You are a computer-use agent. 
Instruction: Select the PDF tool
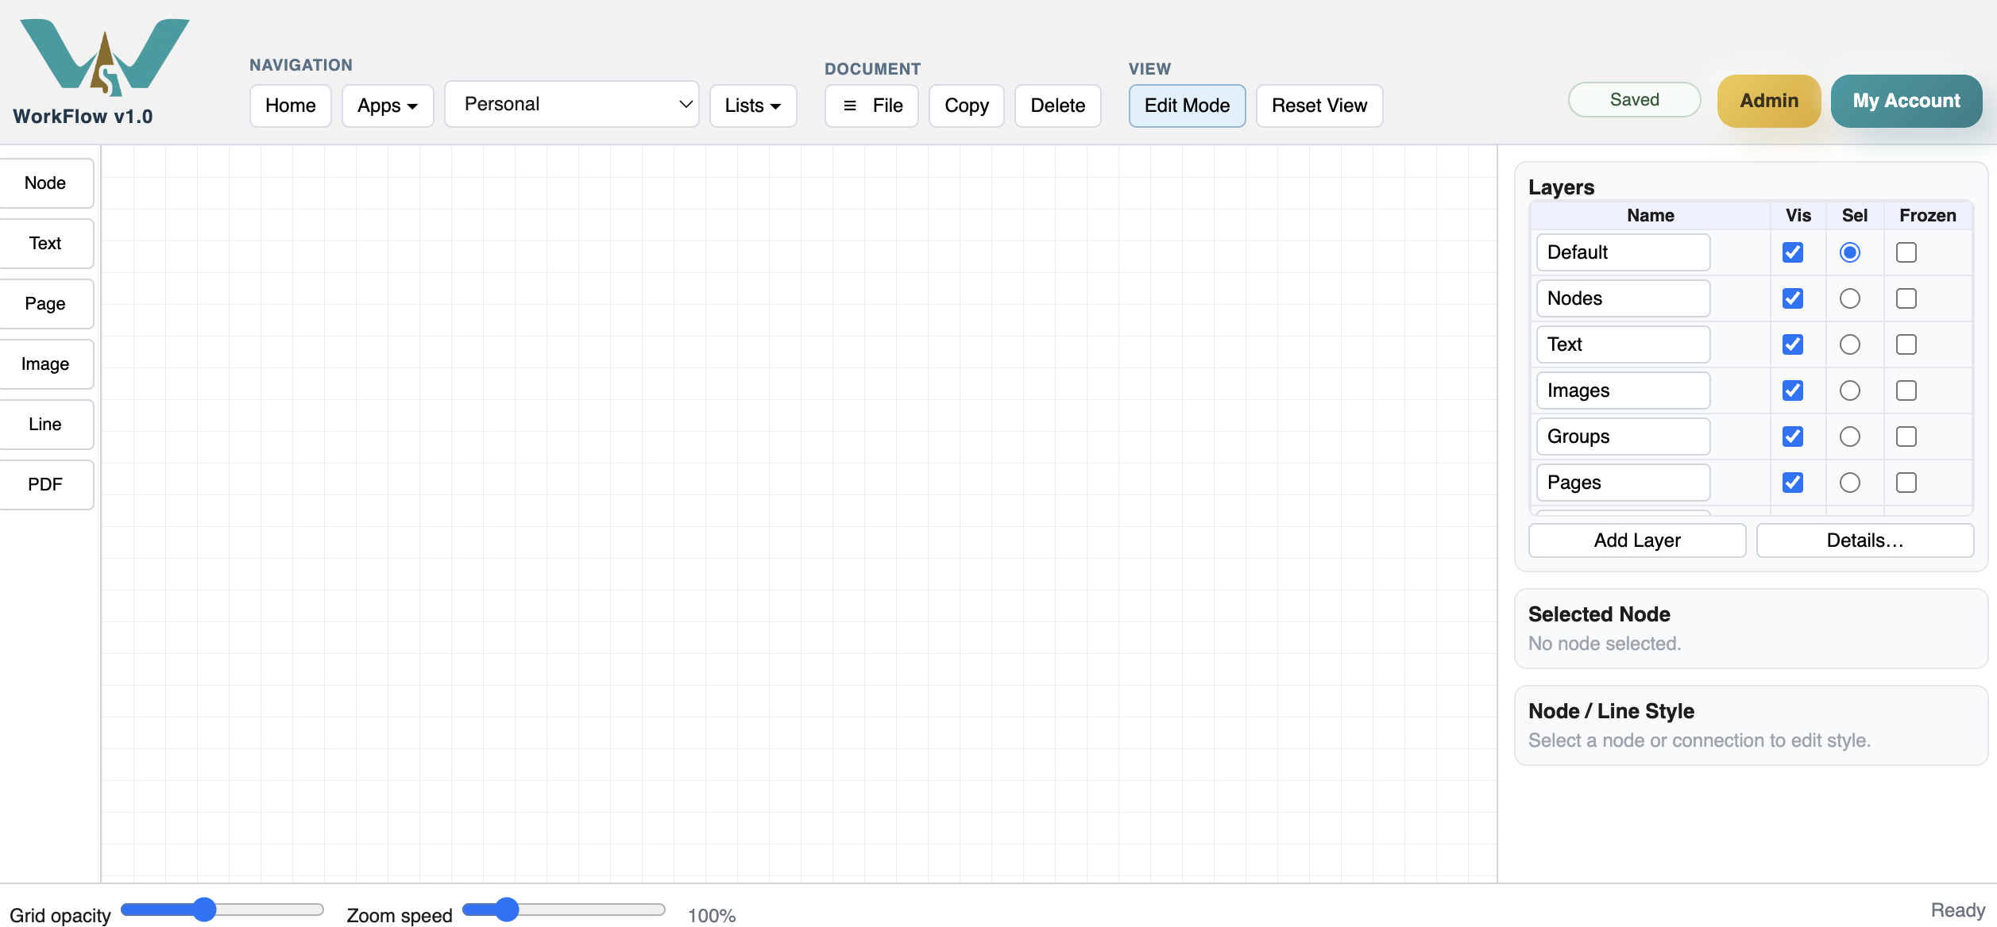(x=45, y=485)
